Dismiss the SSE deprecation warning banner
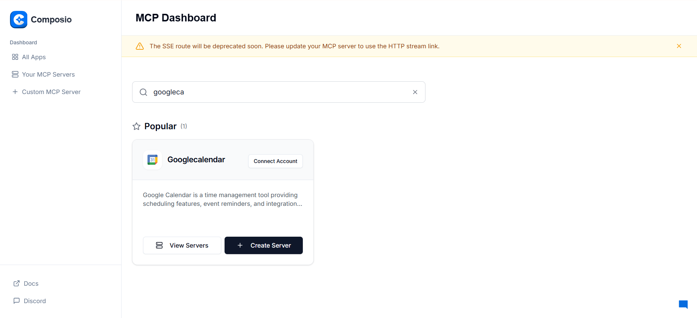Image resolution: width=697 pixels, height=318 pixels. coord(679,46)
